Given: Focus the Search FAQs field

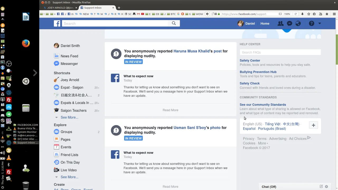Looking at the screenshot, I should click(280, 52).
